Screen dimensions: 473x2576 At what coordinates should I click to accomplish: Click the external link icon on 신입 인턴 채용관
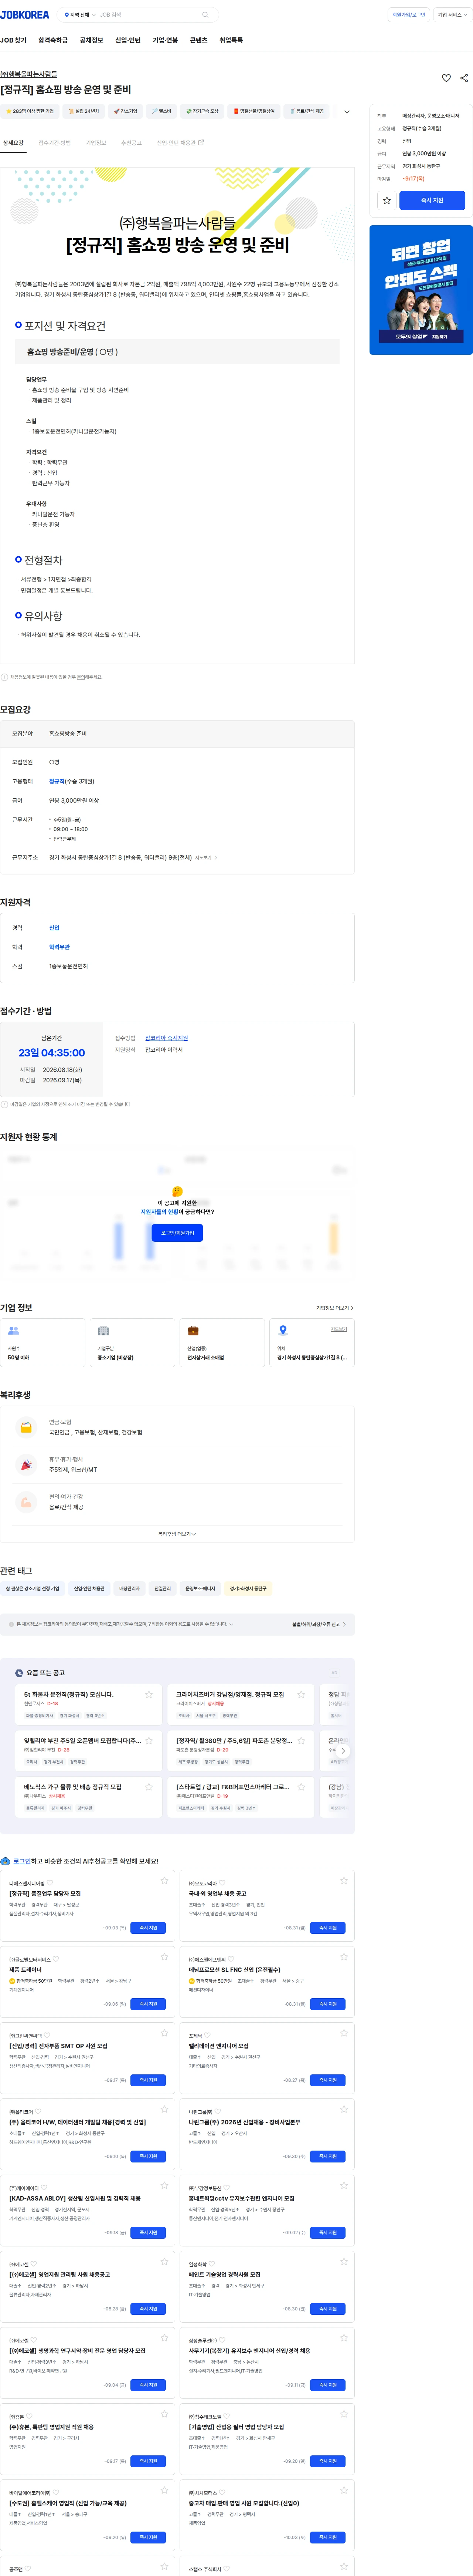201,142
